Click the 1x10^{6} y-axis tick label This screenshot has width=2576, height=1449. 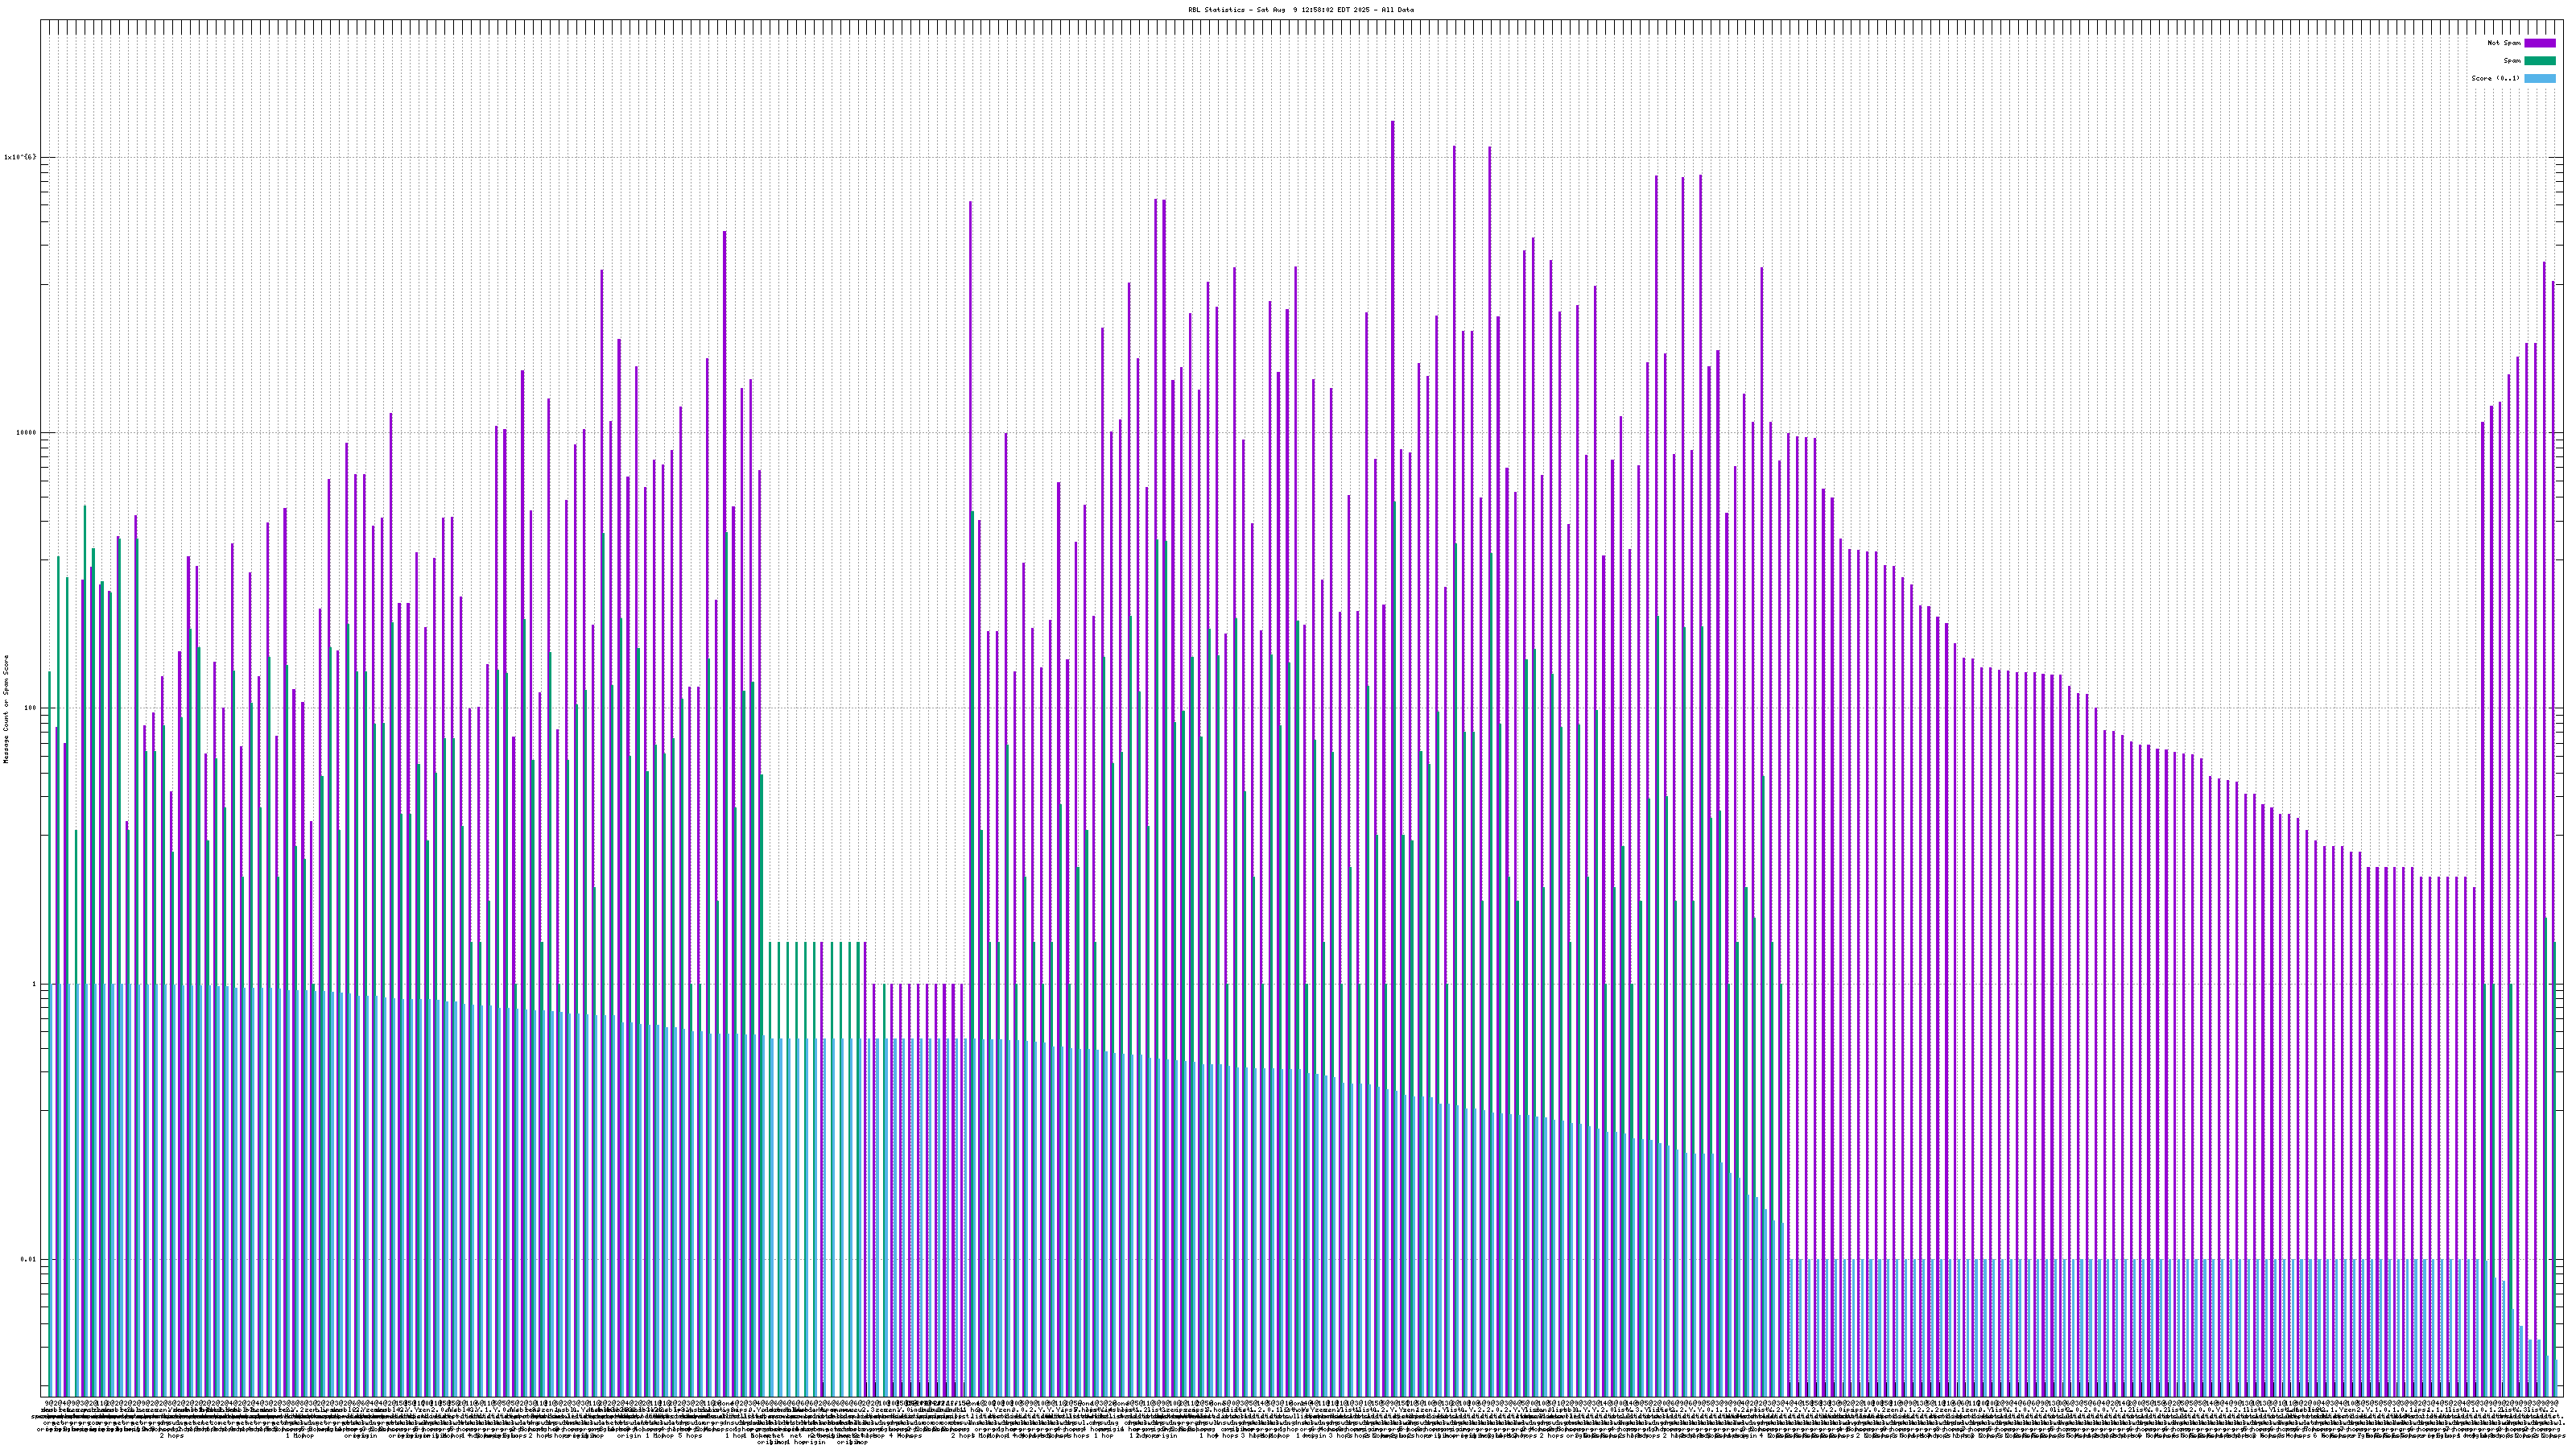pyautogui.click(x=20, y=157)
